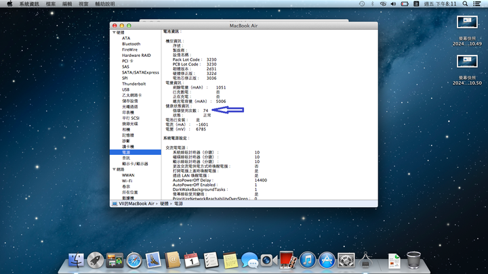Screen dimensions: 488x274
Task: Click the Pack Lot Code 3230 value
Action: 211,60
